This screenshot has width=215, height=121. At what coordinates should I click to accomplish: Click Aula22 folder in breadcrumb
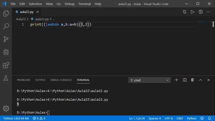click(21, 19)
